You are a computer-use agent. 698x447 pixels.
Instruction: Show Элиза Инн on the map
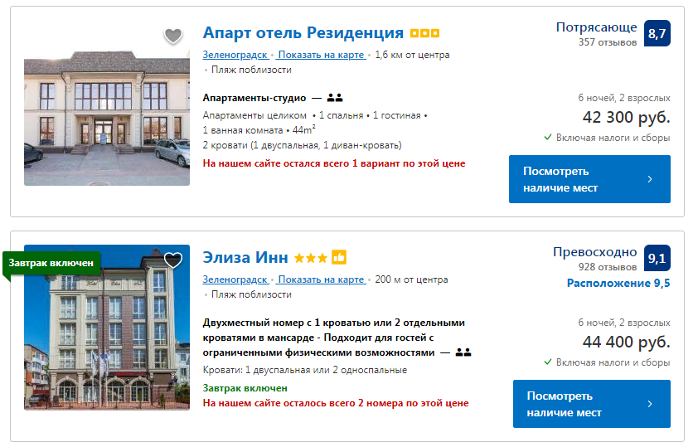(x=321, y=279)
